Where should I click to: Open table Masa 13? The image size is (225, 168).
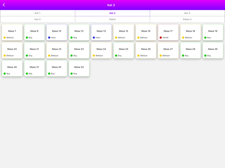click(x=101, y=32)
